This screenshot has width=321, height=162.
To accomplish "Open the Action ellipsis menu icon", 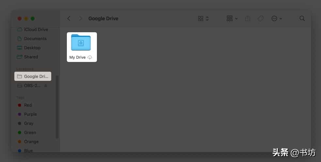I will [x=274, y=18].
